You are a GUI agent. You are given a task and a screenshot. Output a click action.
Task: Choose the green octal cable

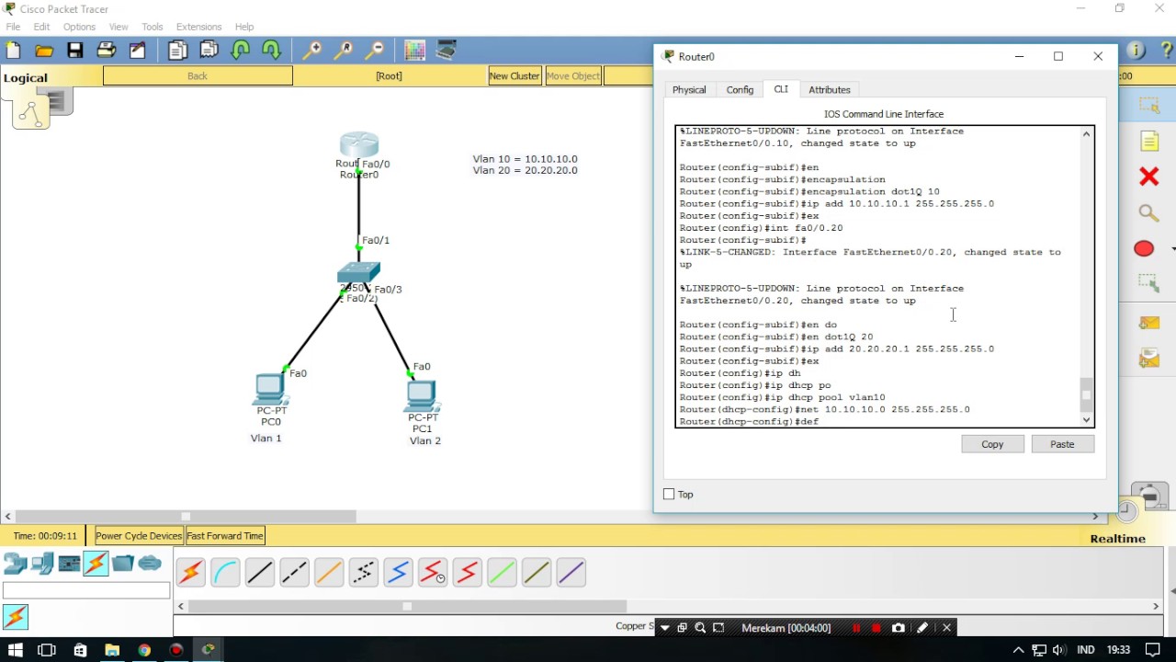coord(502,573)
